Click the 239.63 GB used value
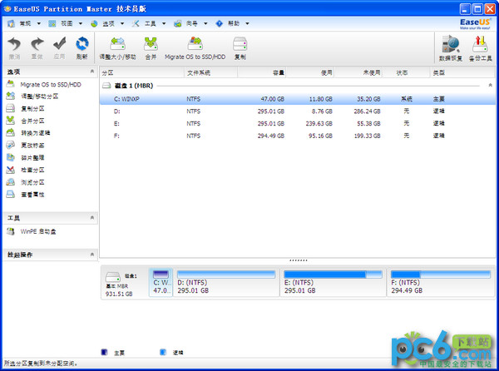499x371 pixels. point(319,123)
